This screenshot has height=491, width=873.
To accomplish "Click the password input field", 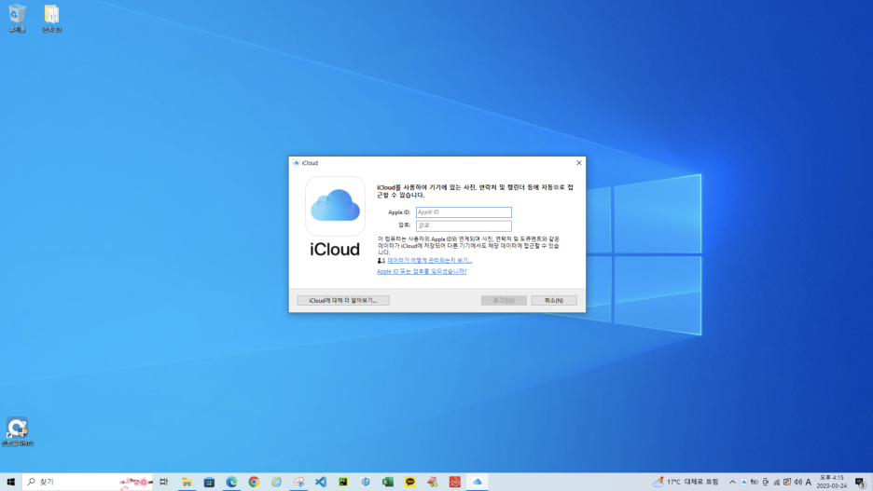I will tap(464, 225).
